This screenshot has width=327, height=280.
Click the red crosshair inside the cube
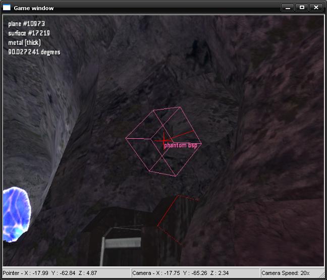(164, 140)
